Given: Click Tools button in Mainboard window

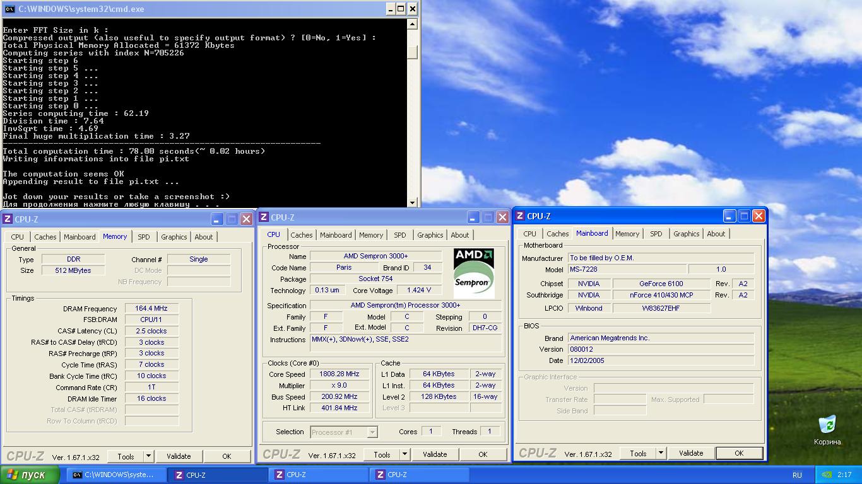Looking at the screenshot, I should (x=638, y=453).
